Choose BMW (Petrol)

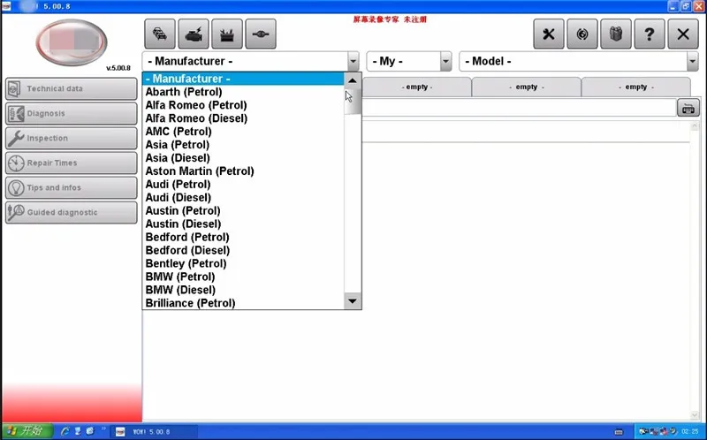point(244,277)
